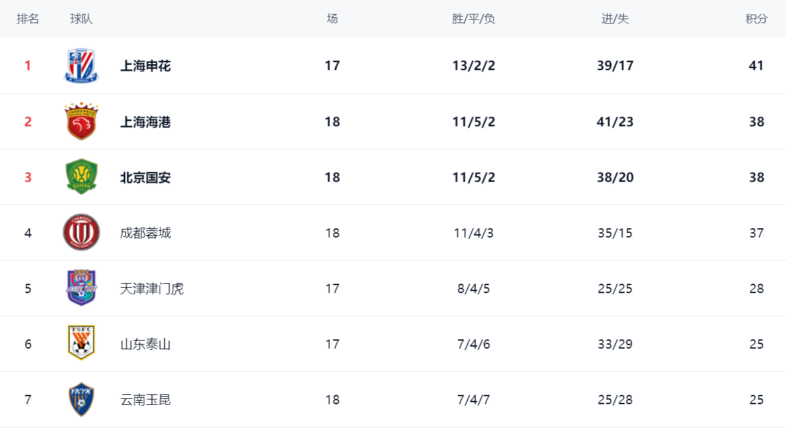Viewport: 786px width, 428px height.
Task: Click the Chengdu Rongcheng round badge
Action: 81,232
